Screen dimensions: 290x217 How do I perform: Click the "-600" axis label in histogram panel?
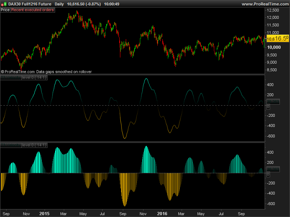pyautogui.click(x=271, y=204)
